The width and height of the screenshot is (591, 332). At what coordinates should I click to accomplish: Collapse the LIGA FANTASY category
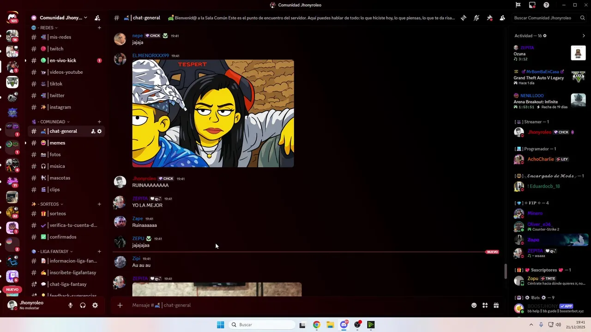point(52,252)
